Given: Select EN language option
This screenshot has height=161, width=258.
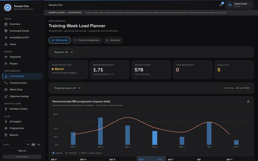Looking at the screenshot, I should 33,145.
